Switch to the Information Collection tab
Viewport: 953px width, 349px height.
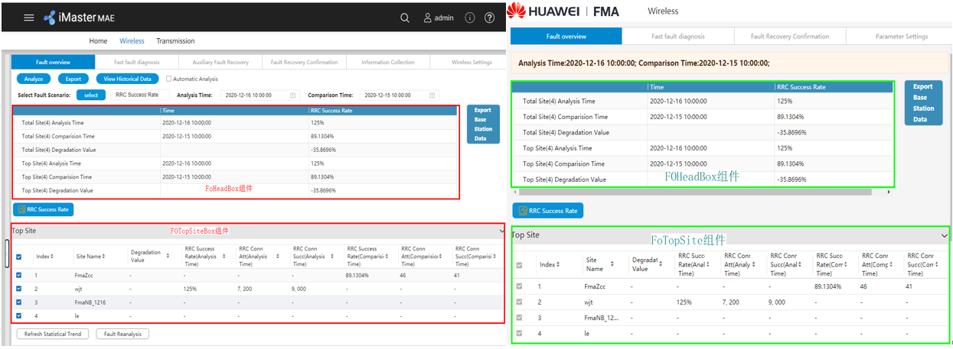[388, 63]
